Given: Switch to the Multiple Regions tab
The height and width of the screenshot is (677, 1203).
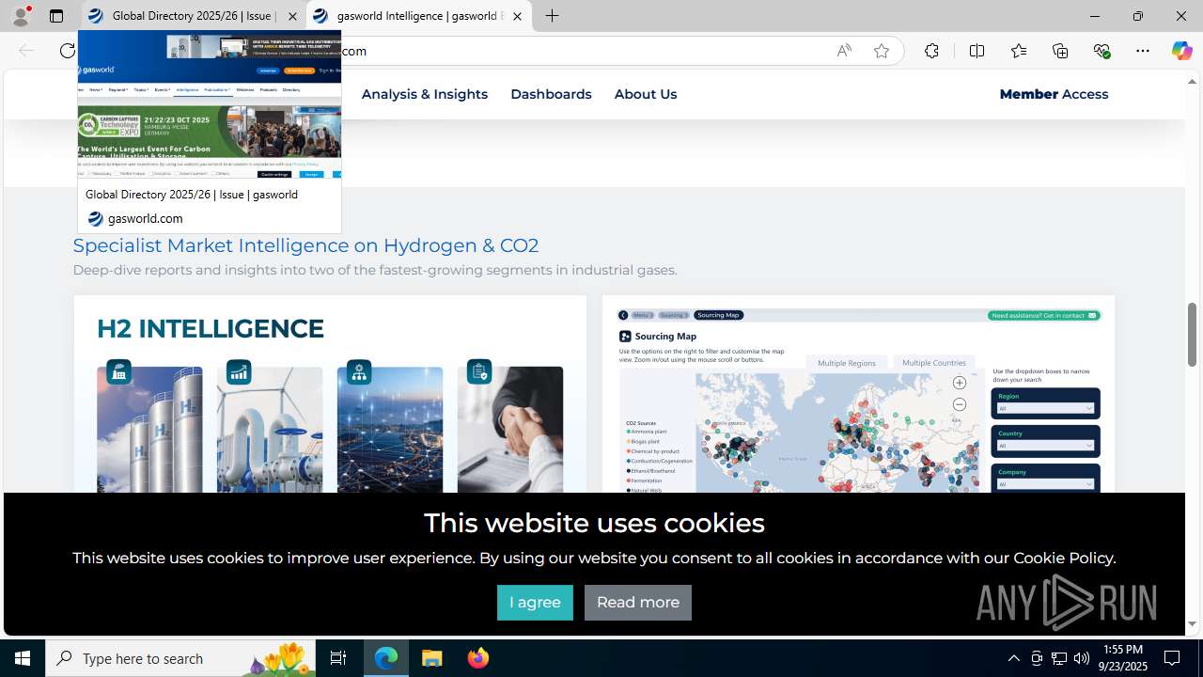Looking at the screenshot, I should (x=846, y=363).
